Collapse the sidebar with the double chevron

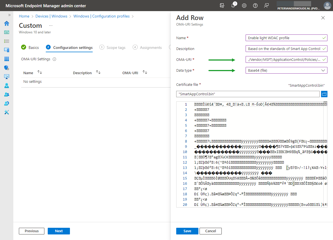9,15
